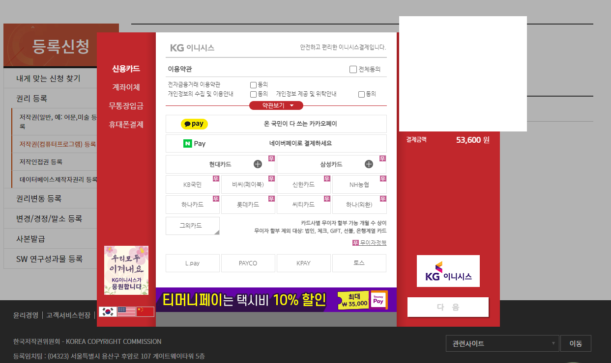This screenshot has height=363, width=611.
Task: Click the 53,600 원 payment amount
Action: click(473, 140)
